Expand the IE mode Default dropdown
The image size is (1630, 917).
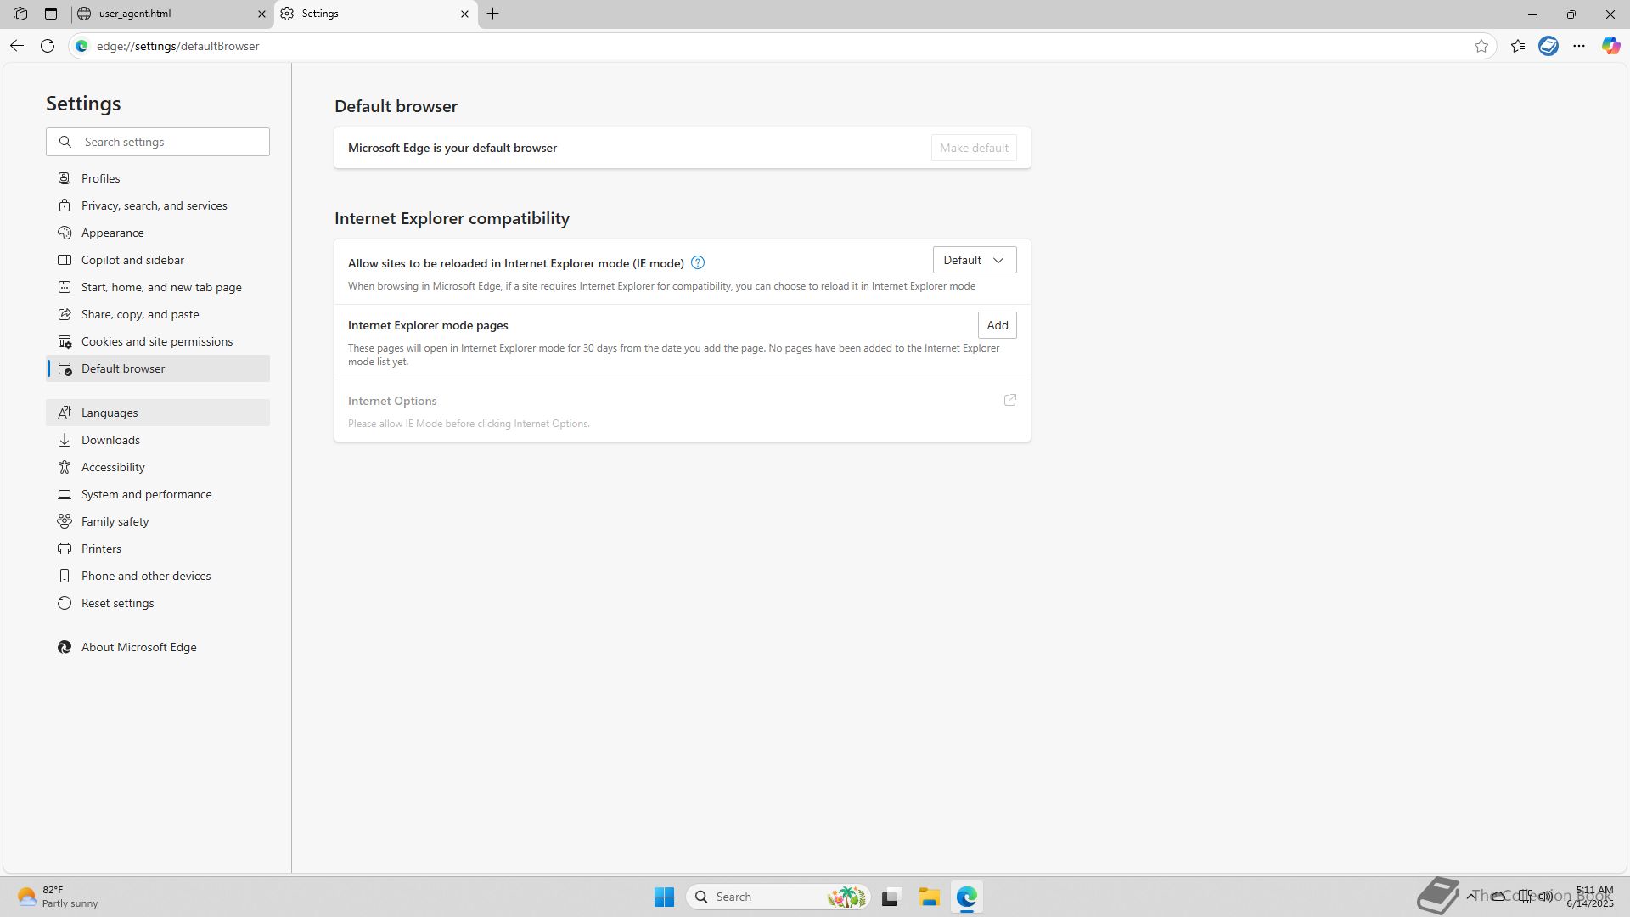point(974,260)
